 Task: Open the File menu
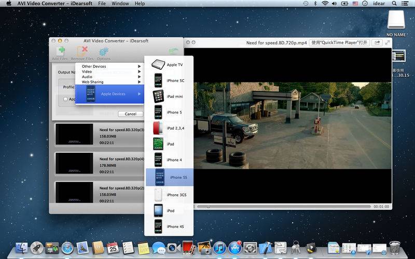point(102,4)
